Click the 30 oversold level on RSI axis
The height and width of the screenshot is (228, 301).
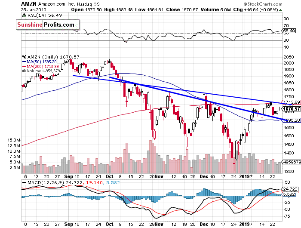tap(286, 40)
